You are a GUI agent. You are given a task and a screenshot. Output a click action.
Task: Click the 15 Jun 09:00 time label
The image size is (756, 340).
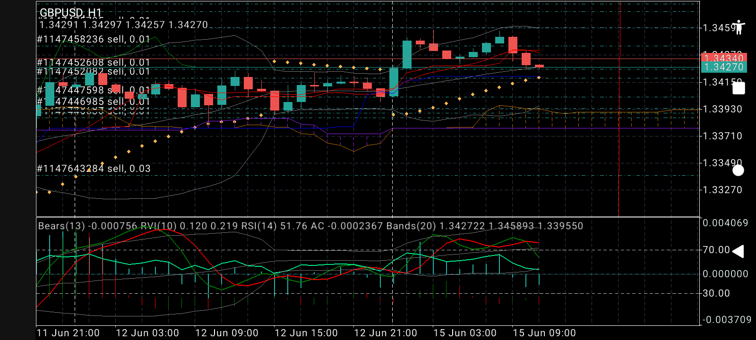(544, 333)
